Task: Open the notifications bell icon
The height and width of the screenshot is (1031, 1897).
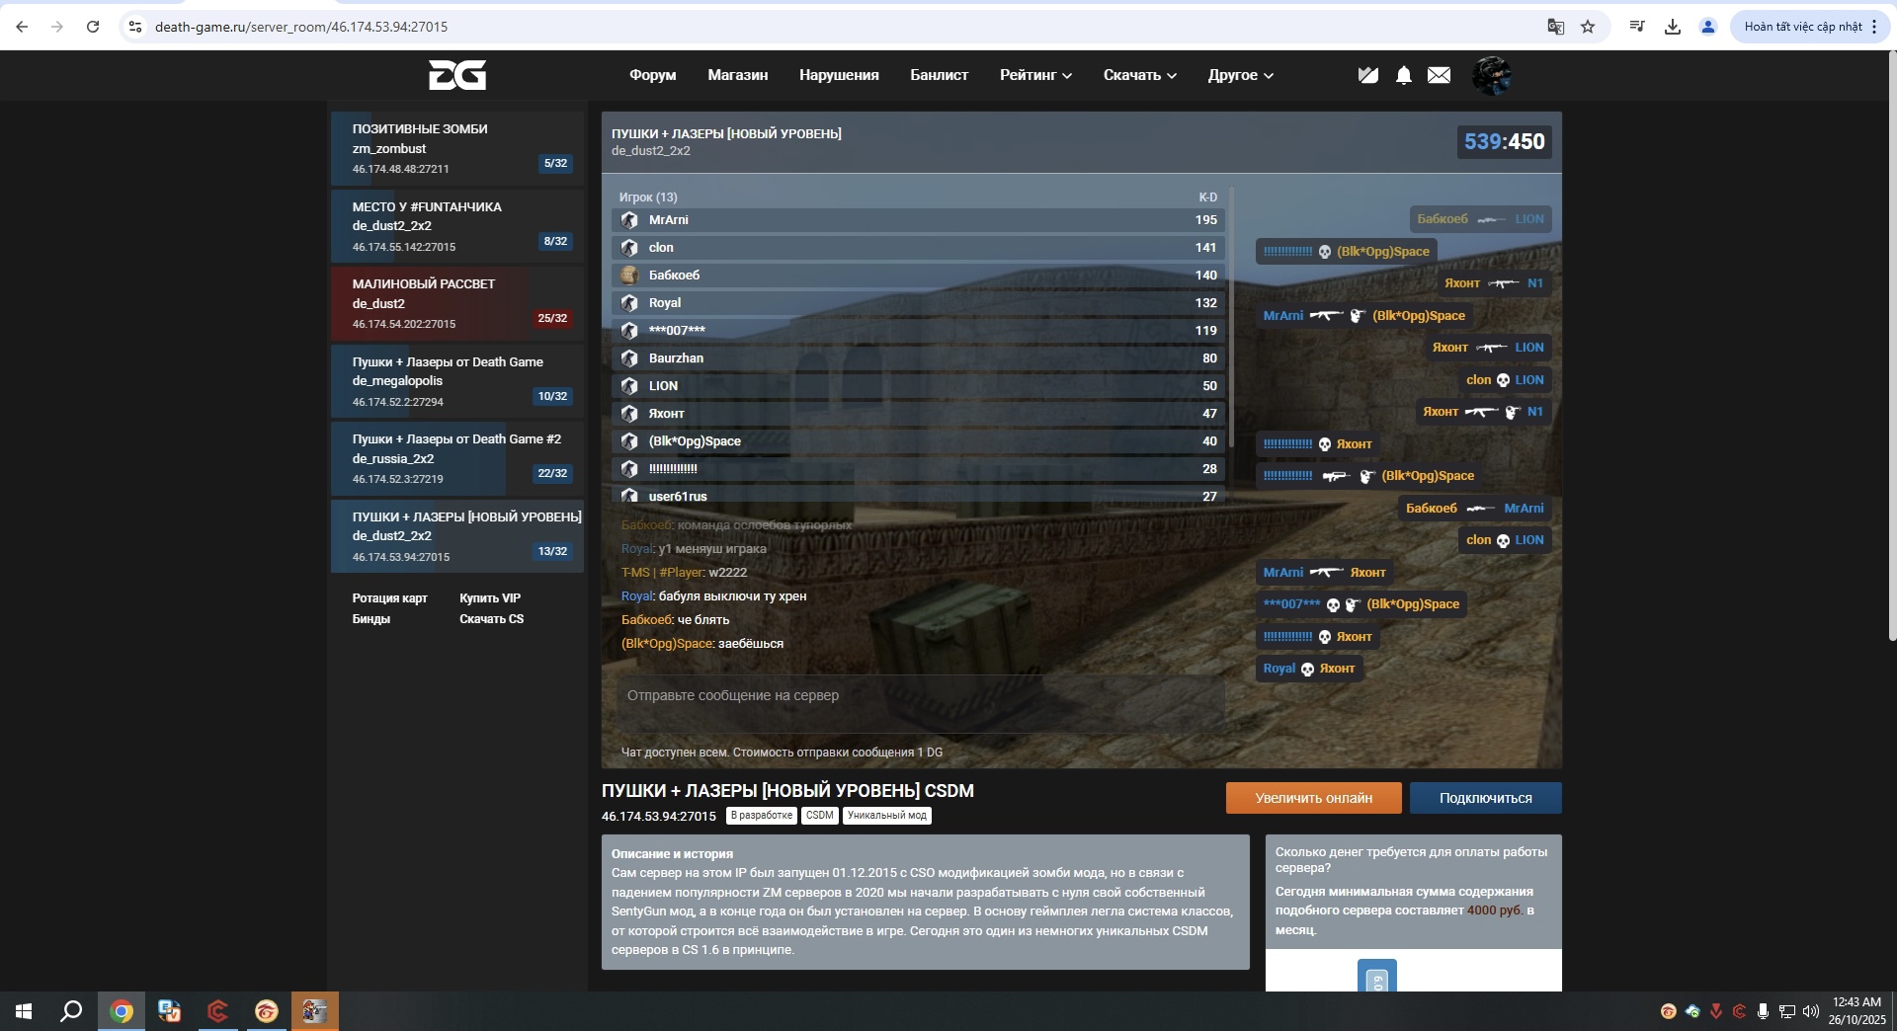Action: click(x=1403, y=75)
